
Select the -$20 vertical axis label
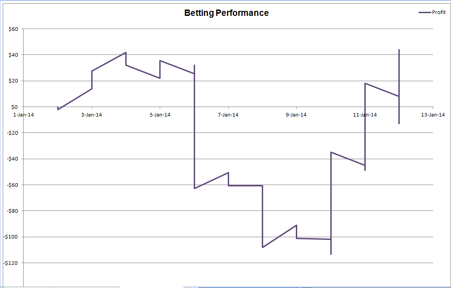[12, 133]
